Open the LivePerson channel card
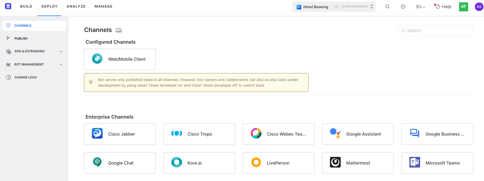This screenshot has height=181, width=484. tap(279, 163)
